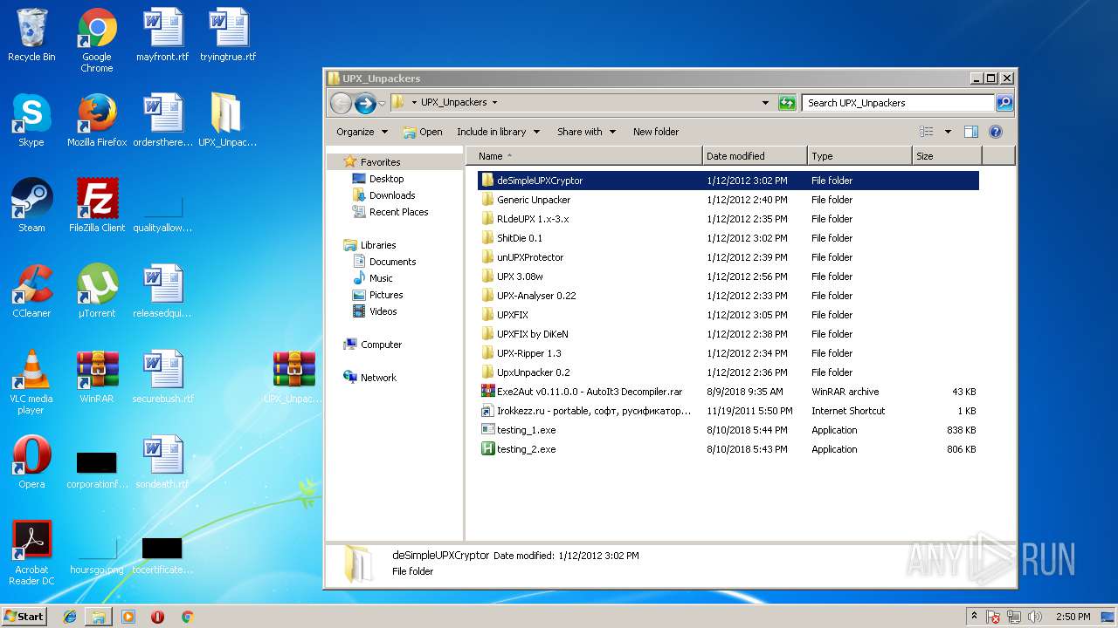Select Recent Places in navigation pane
This screenshot has height=628, width=1118.
398,212
